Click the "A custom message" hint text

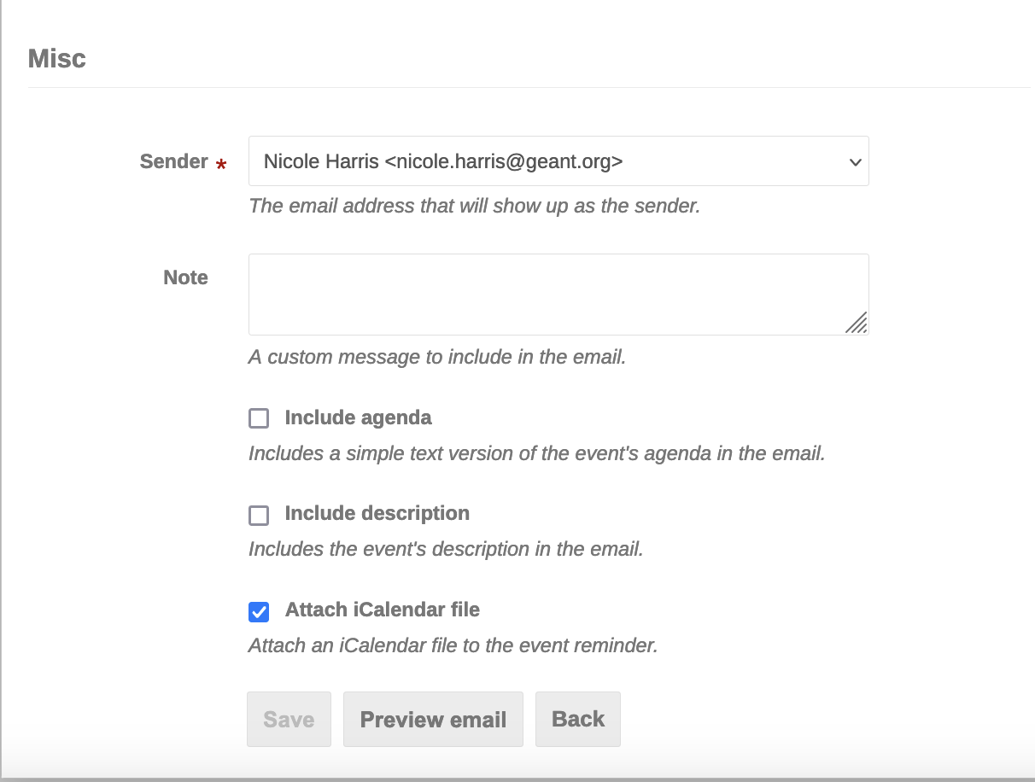(437, 357)
